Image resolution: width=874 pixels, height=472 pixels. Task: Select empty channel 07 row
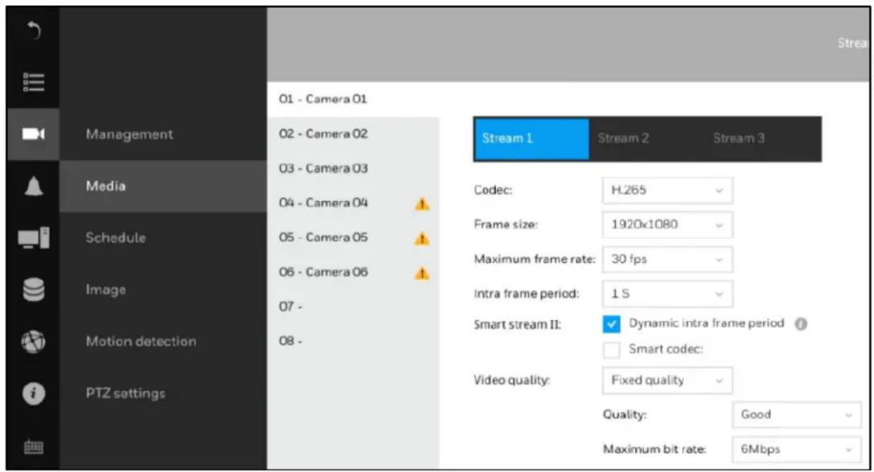354,306
